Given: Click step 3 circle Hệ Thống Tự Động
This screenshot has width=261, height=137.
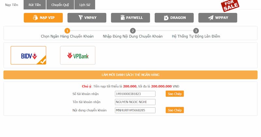Looking at the screenshot, I should click(x=196, y=31).
